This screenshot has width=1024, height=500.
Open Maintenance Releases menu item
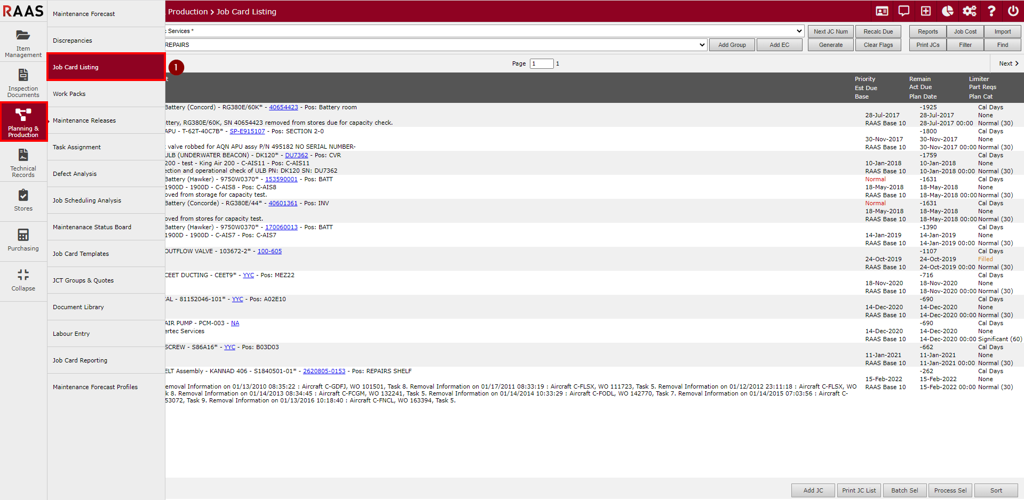click(x=84, y=120)
